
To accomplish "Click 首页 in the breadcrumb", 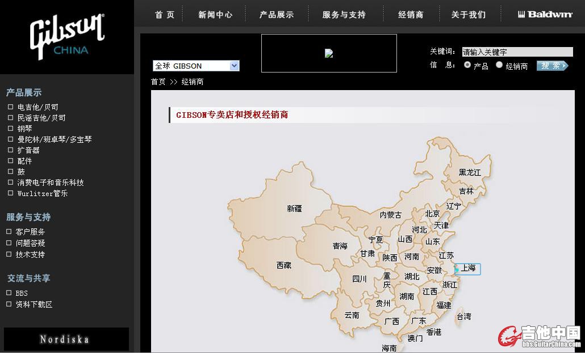I will click(158, 82).
